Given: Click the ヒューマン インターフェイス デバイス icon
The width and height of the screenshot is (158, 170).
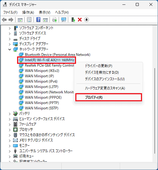Looking at the screenshot, I should pyautogui.click(x=16, y=119).
